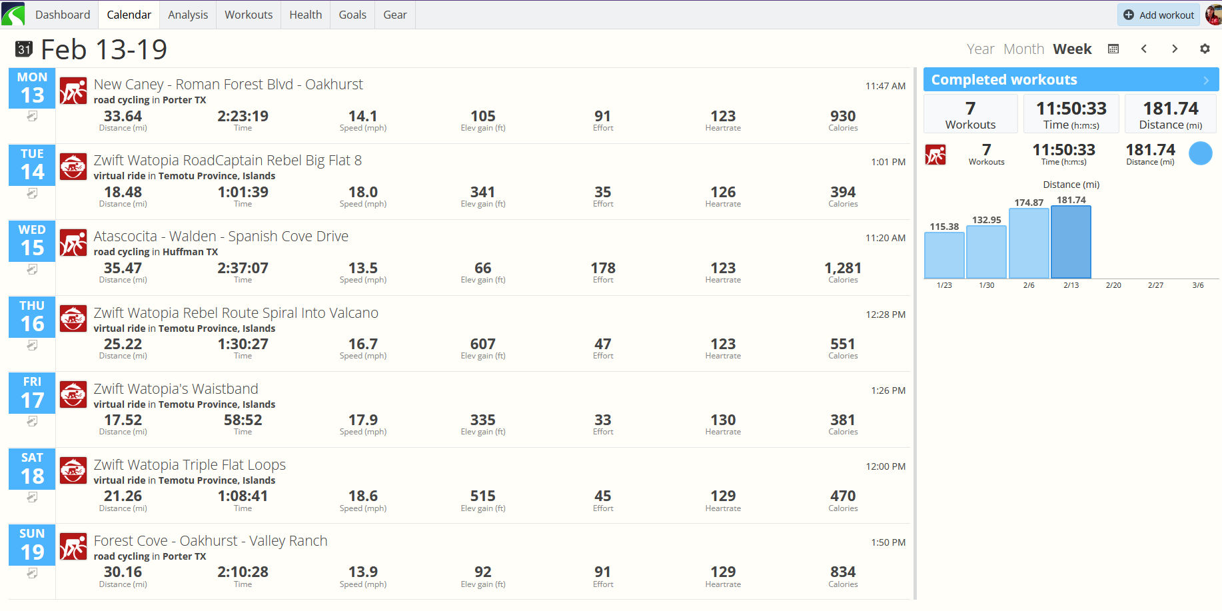This screenshot has width=1222, height=611.
Task: Open the user profile avatar
Action: point(1213,15)
